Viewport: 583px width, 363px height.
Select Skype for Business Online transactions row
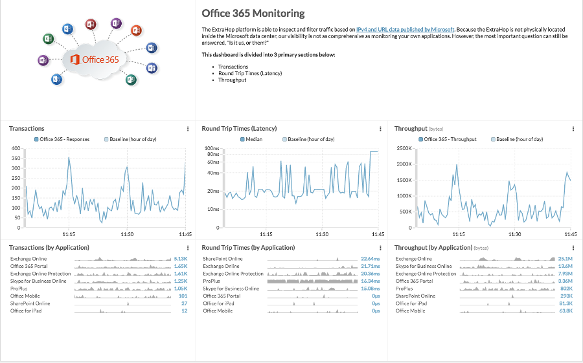click(98, 281)
